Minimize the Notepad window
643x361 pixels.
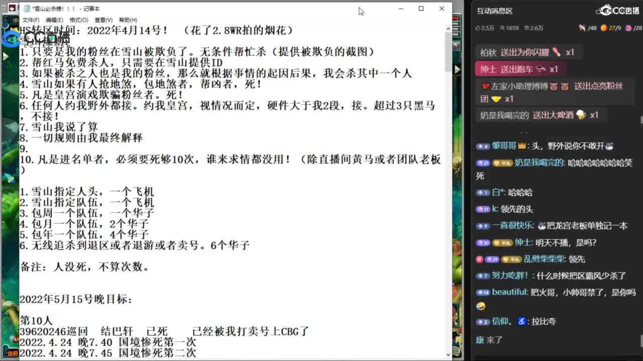tap(400, 9)
